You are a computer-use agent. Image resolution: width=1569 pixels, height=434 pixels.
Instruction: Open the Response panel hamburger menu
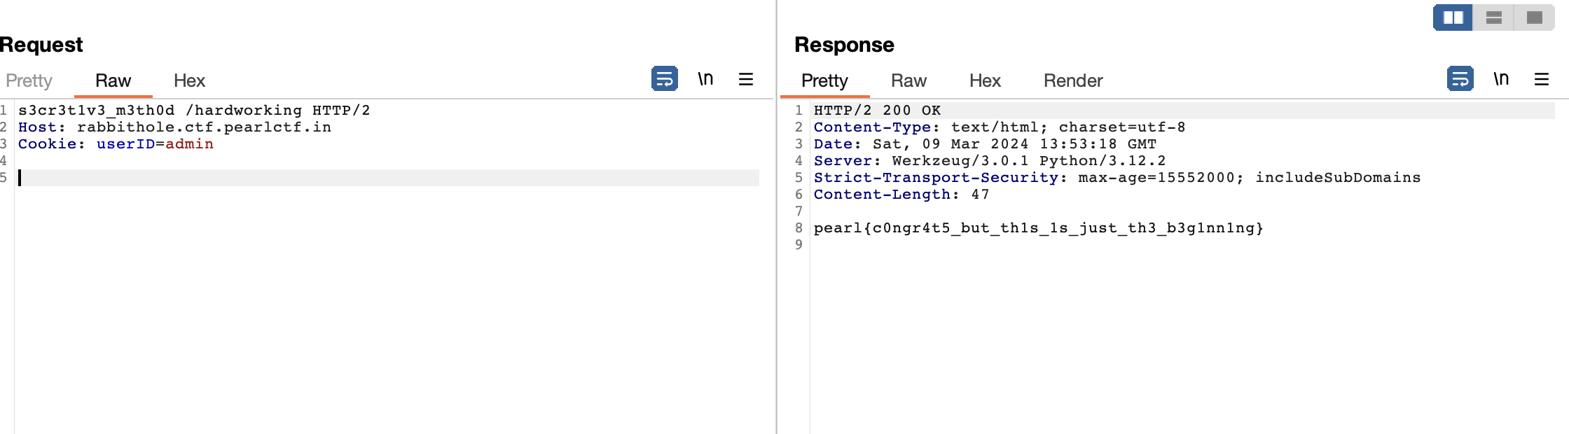coord(1542,79)
